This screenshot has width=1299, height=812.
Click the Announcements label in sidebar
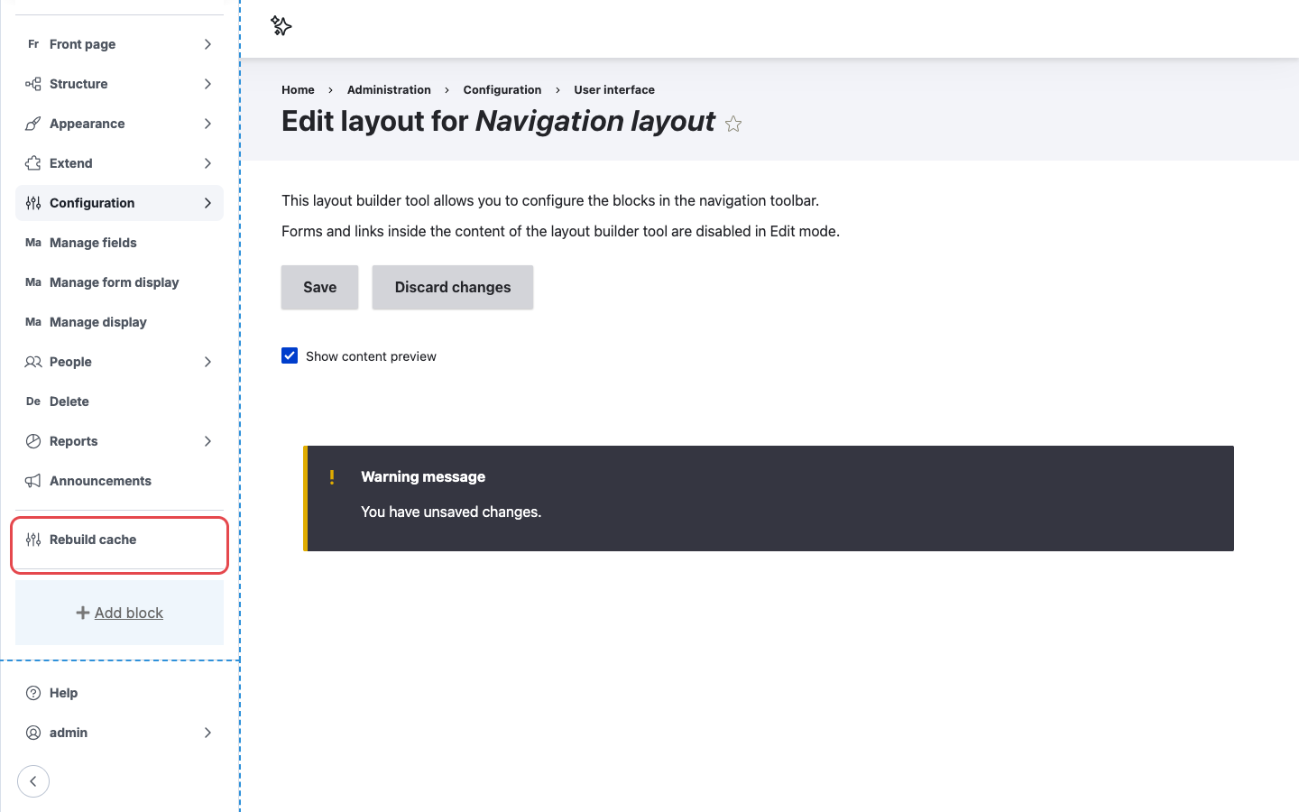(x=100, y=481)
